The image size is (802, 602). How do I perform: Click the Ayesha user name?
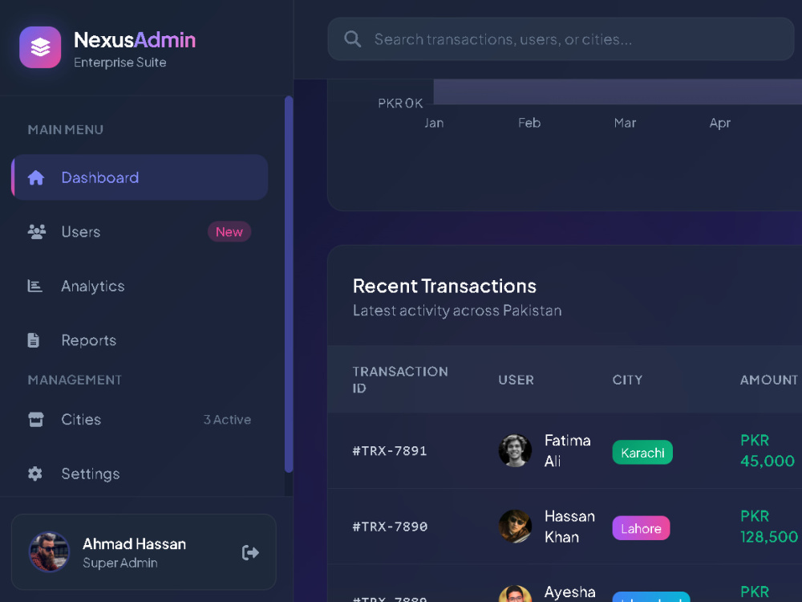tap(569, 592)
